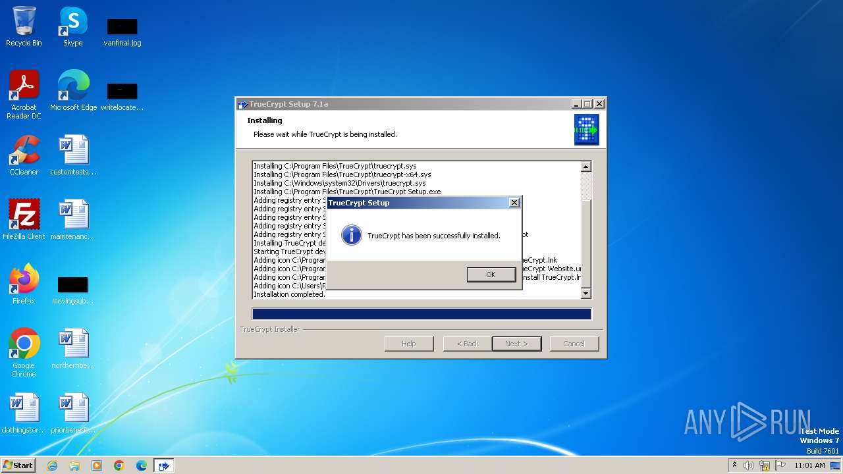Open CCleaner desktop shortcut
This screenshot has width=843, height=474.
click(x=24, y=155)
